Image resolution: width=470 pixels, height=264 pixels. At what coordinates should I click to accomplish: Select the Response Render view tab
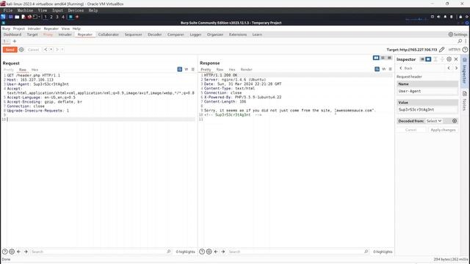point(247,70)
